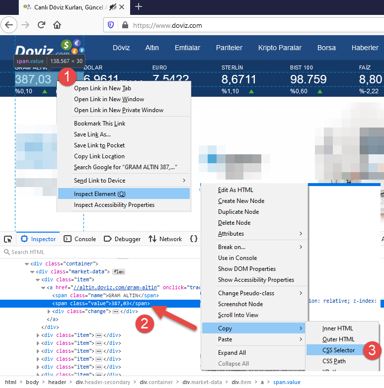The image size is (384, 388).
Task: Click the FAİZ 8,80 rate
Action: 371,79
